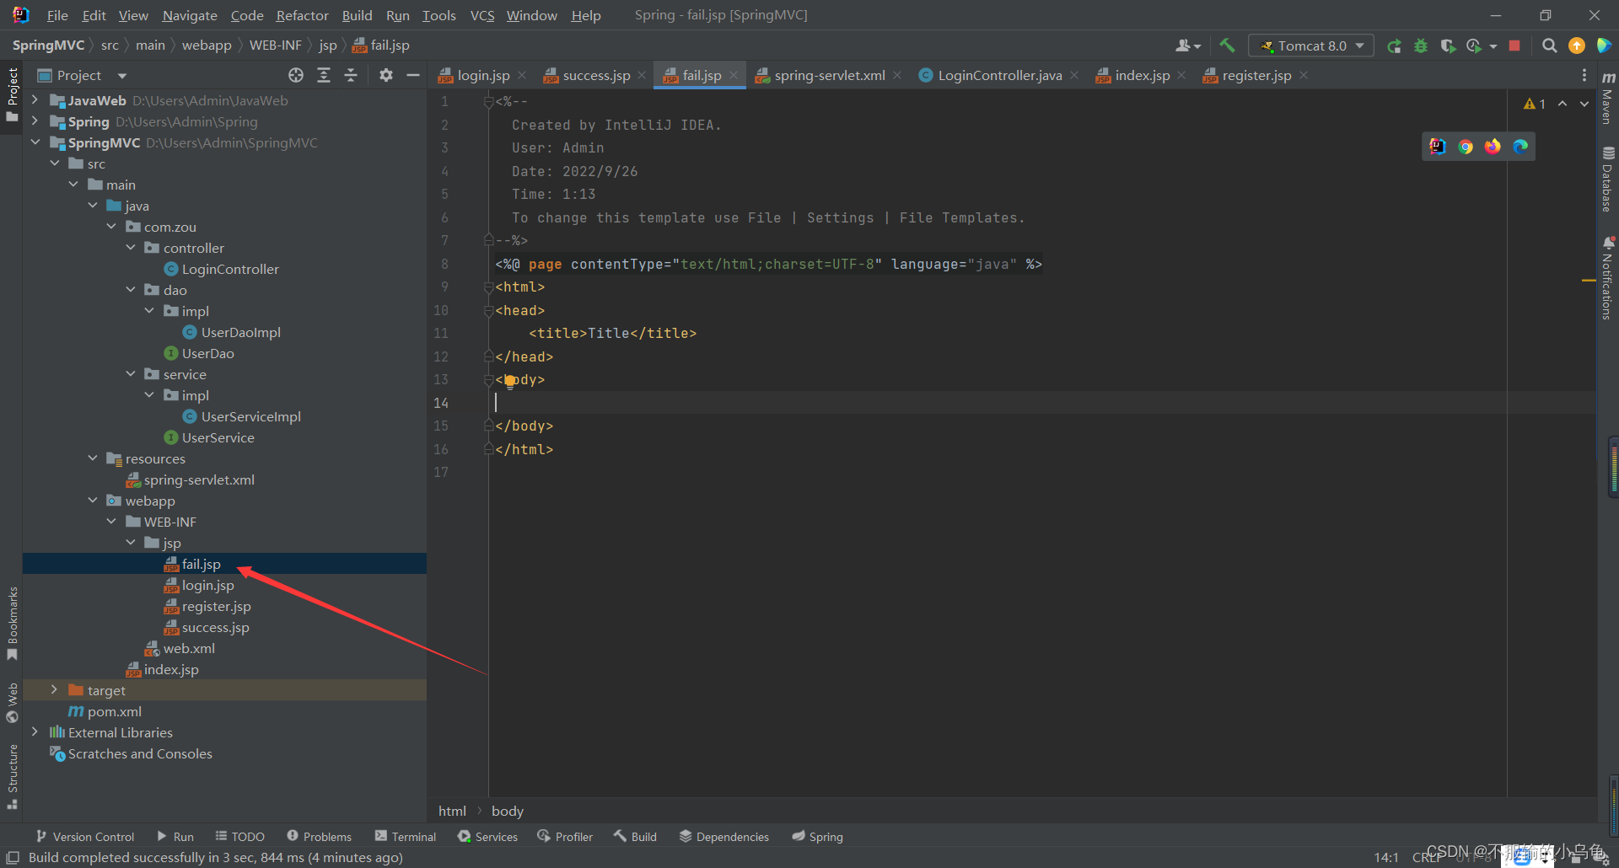The height and width of the screenshot is (868, 1619).
Task: Open page in Chrome browser icon
Action: [1466, 147]
